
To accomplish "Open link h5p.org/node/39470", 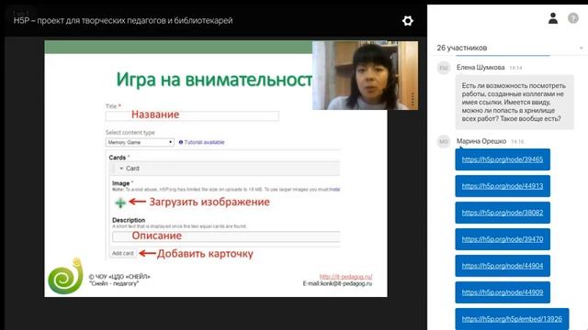I will click(503, 239).
